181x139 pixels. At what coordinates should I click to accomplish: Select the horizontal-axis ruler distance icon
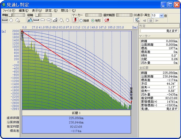tap(5, 20)
